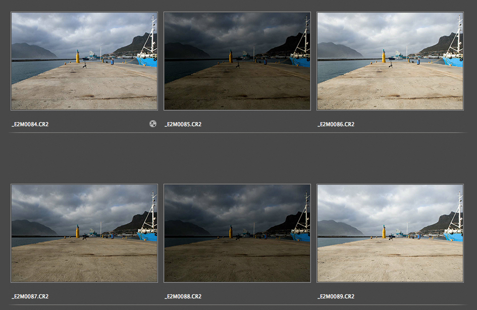Click the _E2M0087.CR2 filename text

tap(30, 296)
